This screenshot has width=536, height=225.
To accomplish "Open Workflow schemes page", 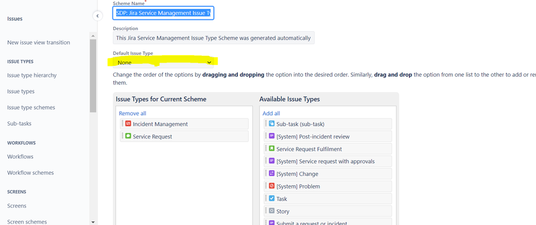I will pos(31,172).
